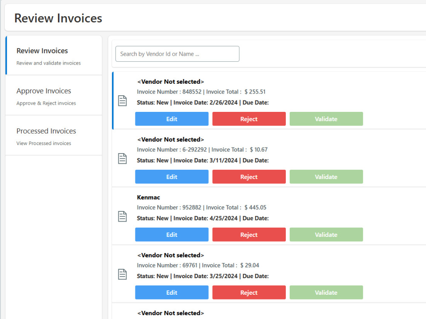Viewport: 426px width, 319px height.
Task: Validate invoice number 6-292292
Action: click(x=326, y=177)
